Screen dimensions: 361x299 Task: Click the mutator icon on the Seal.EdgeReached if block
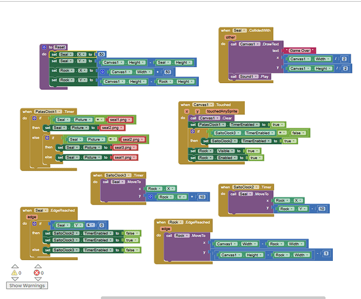35,224
